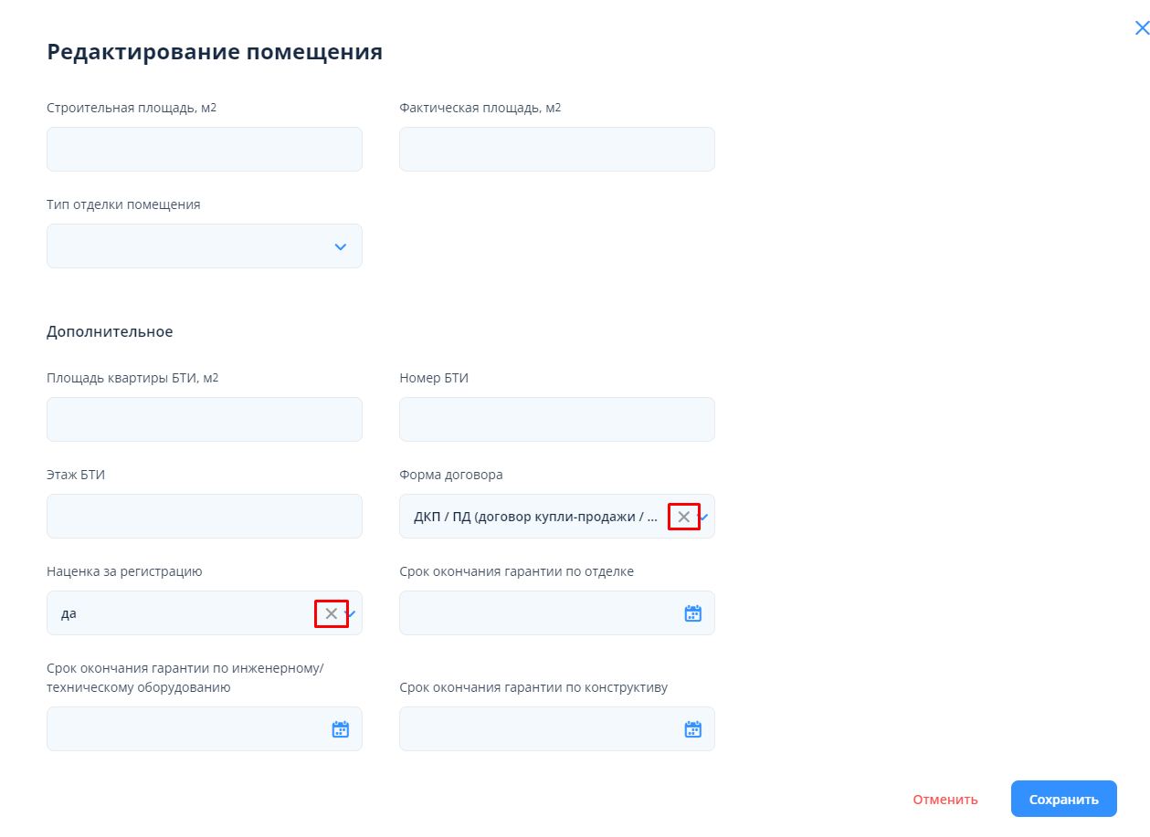1150x837 pixels.
Task: Focus the Этаж БТИ input
Action: click(x=204, y=517)
